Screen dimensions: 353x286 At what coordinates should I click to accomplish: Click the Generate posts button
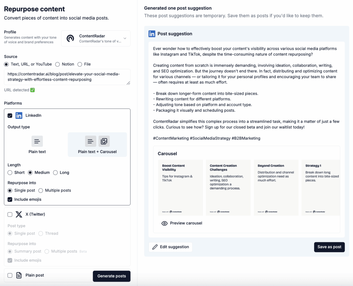pyautogui.click(x=111, y=276)
